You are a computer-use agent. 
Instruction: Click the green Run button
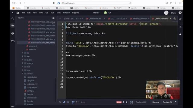pyautogui.click(x=107, y=13)
